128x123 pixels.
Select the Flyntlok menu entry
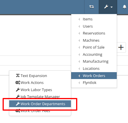click(x=94, y=82)
